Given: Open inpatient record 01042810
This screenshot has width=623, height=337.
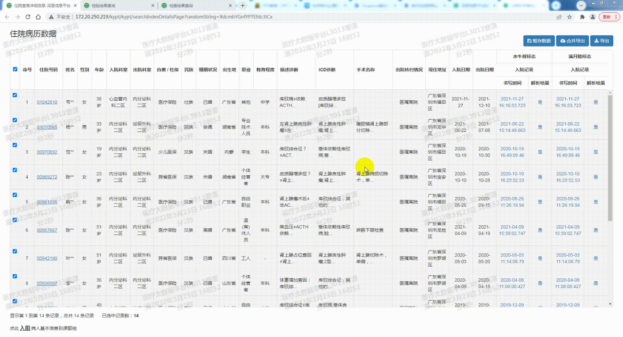Looking at the screenshot, I should (x=47, y=102).
